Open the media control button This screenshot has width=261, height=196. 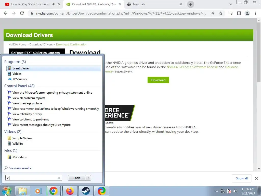coord(231,13)
